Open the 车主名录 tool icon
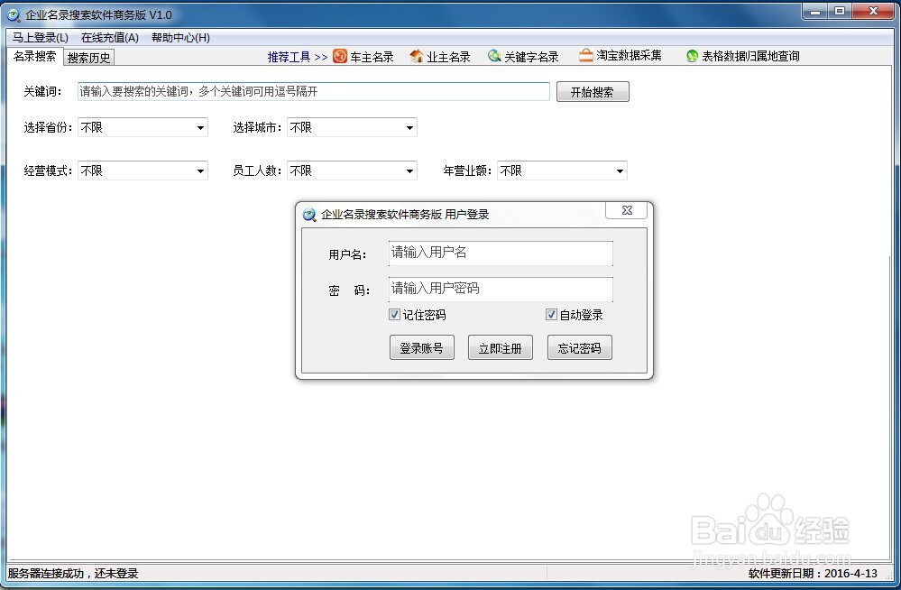 click(x=340, y=56)
